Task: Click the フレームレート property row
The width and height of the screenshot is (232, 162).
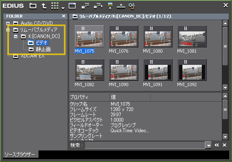Action: coord(146,115)
